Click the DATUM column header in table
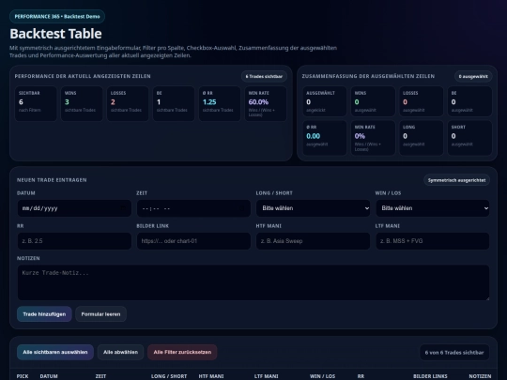This screenshot has width=507, height=380. (49, 376)
